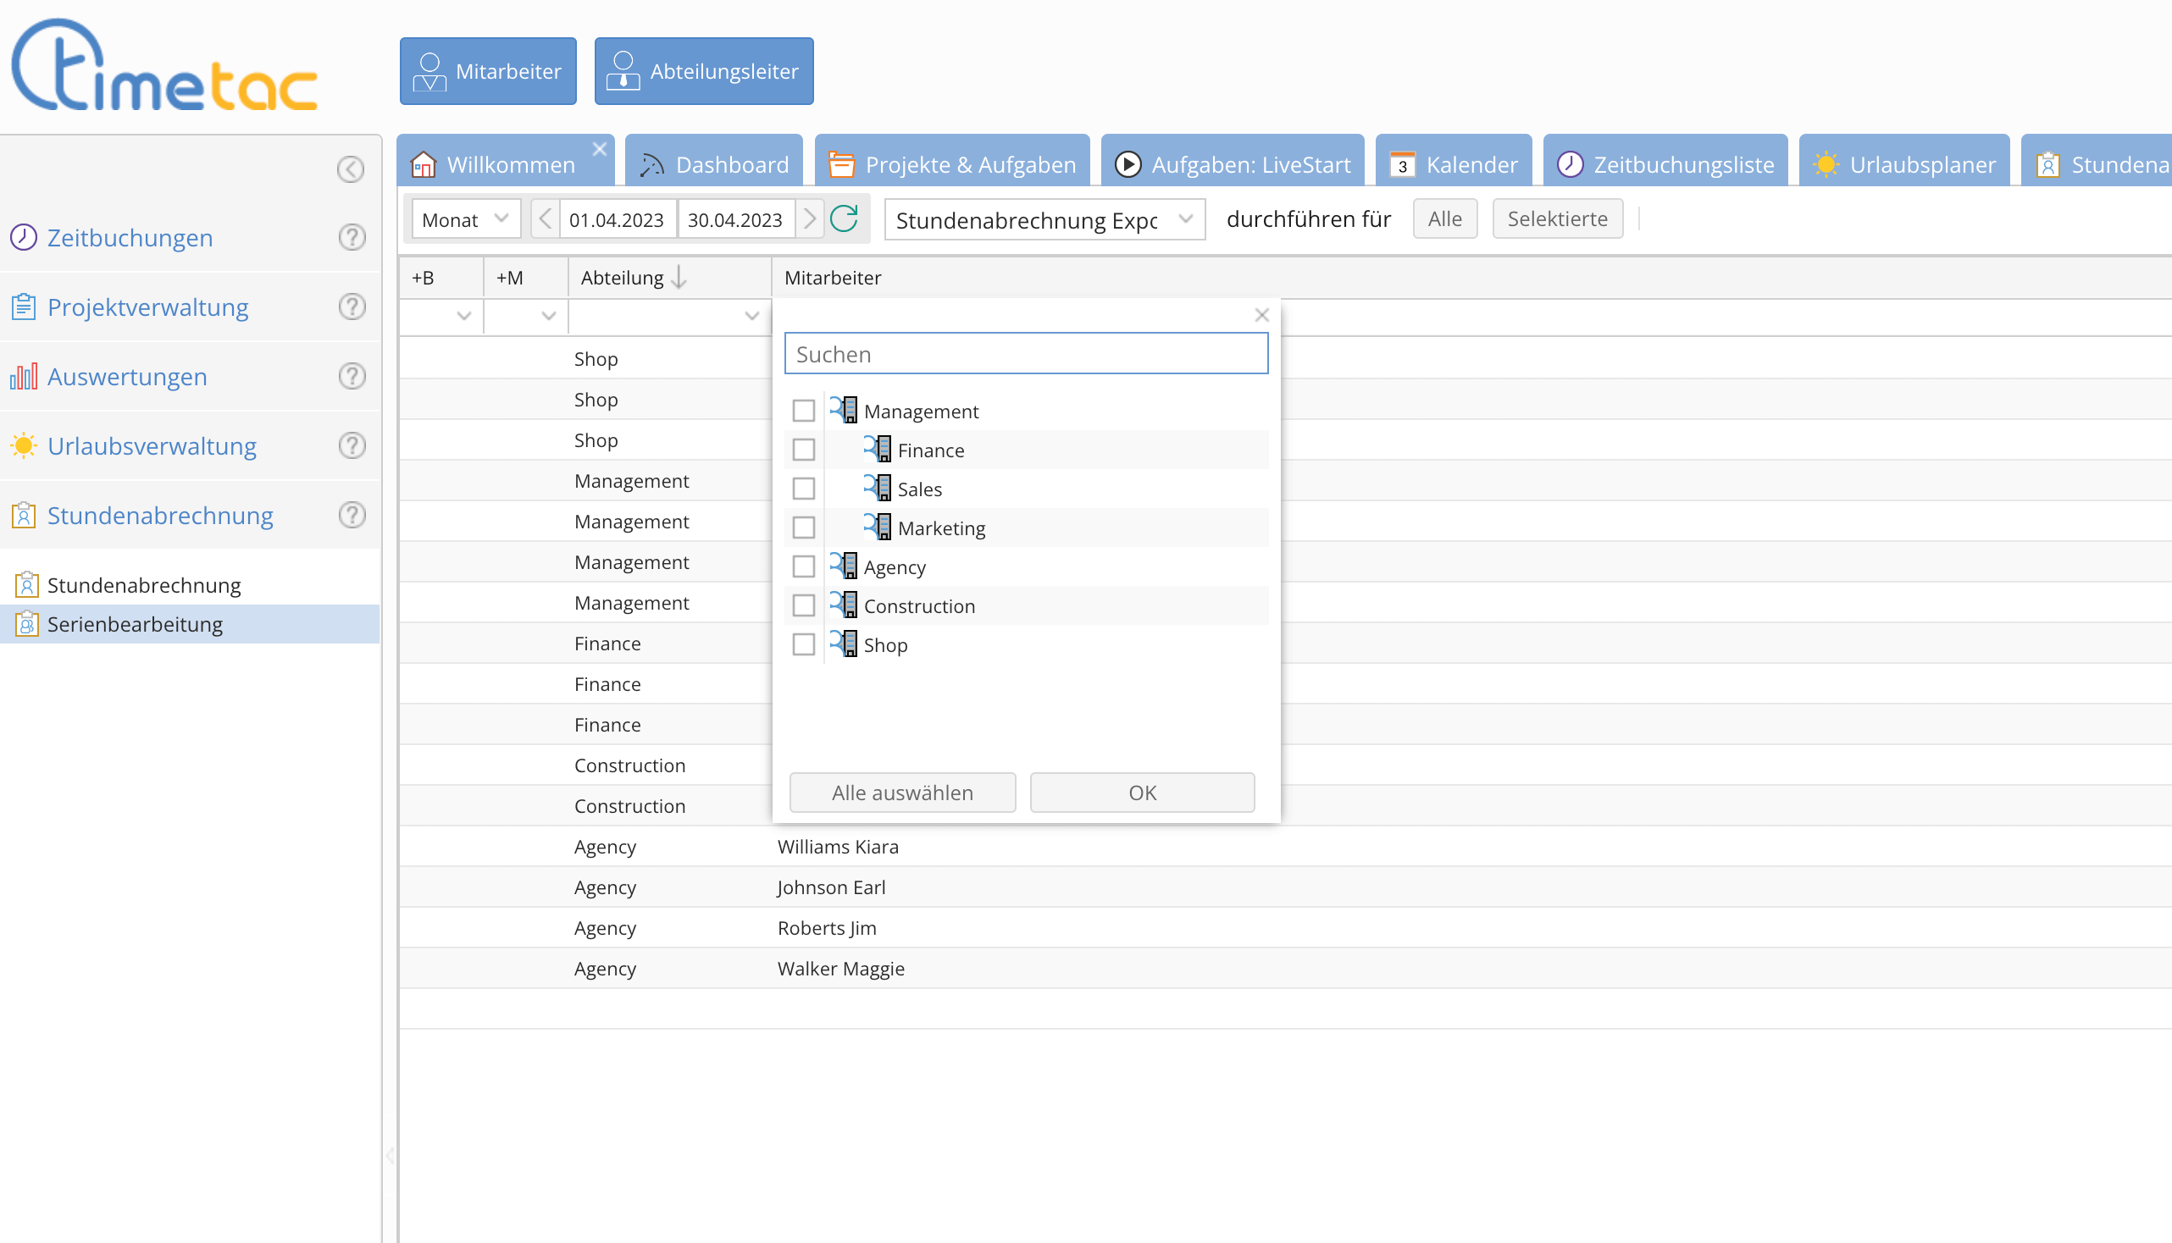Check the Sales checkbox
2172x1243 pixels.
(804, 489)
